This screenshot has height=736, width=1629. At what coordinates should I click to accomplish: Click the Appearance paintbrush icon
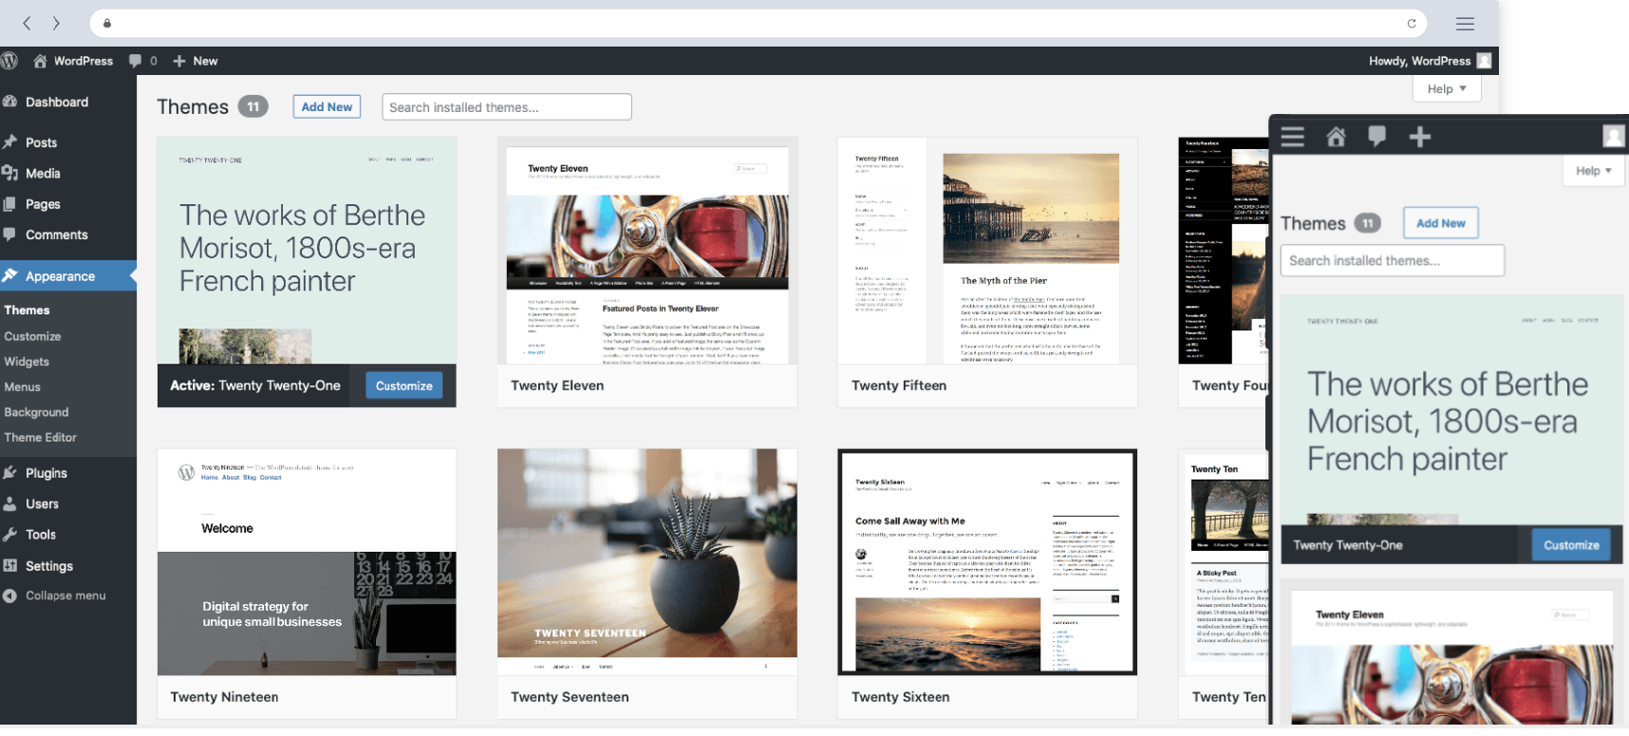pyautogui.click(x=9, y=276)
